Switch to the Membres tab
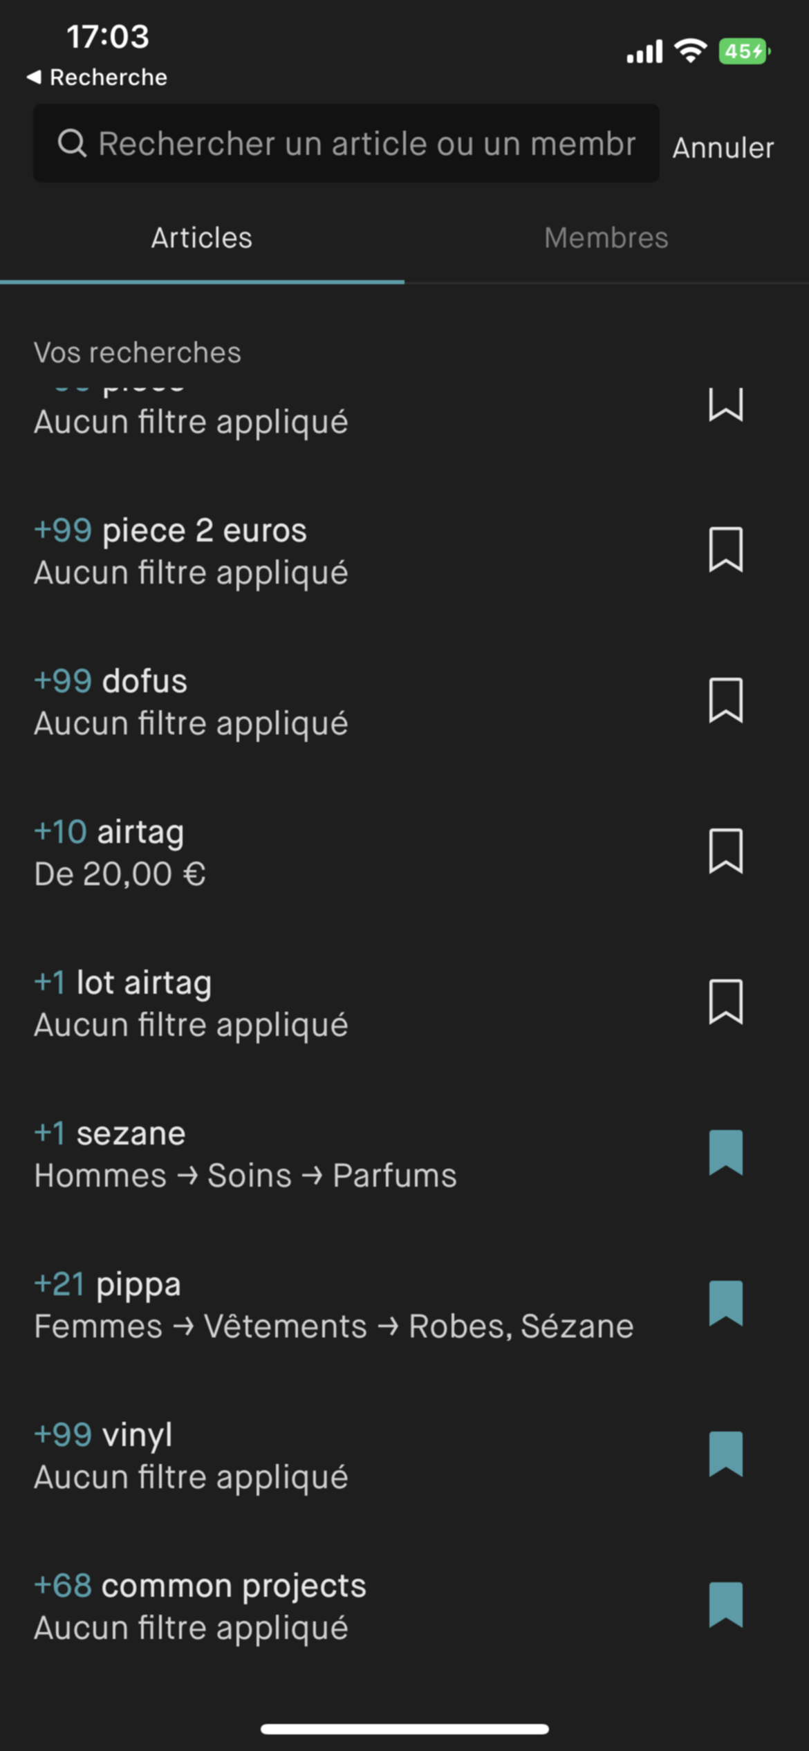This screenshot has height=1751, width=809. pyautogui.click(x=606, y=238)
